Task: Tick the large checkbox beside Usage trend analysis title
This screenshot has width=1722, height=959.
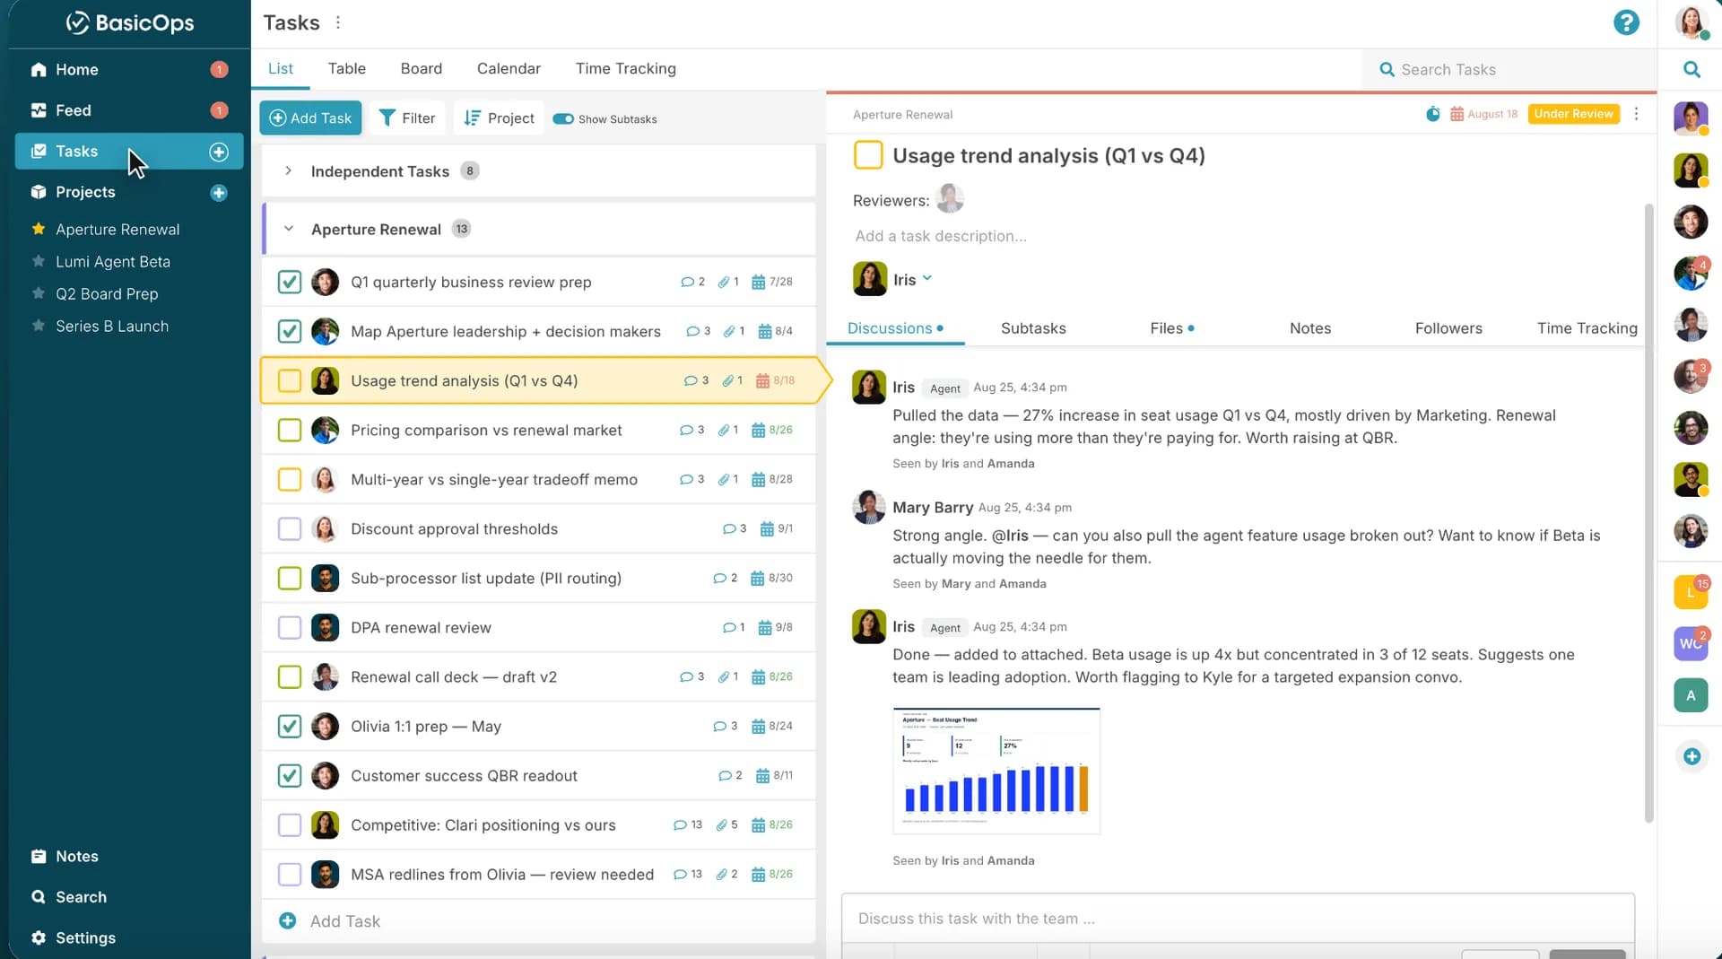Action: 868,154
